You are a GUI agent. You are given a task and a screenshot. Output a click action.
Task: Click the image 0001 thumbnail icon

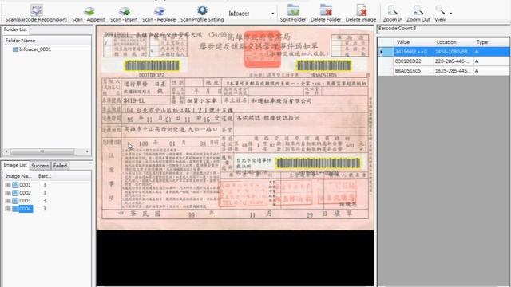(x=15, y=185)
